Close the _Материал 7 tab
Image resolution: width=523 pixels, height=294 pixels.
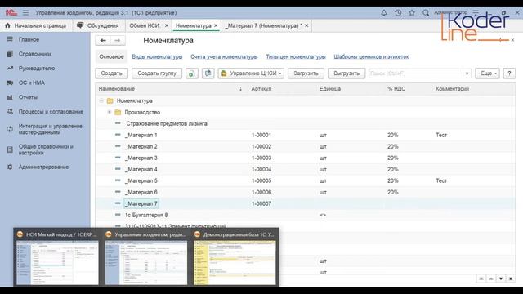coord(306,25)
